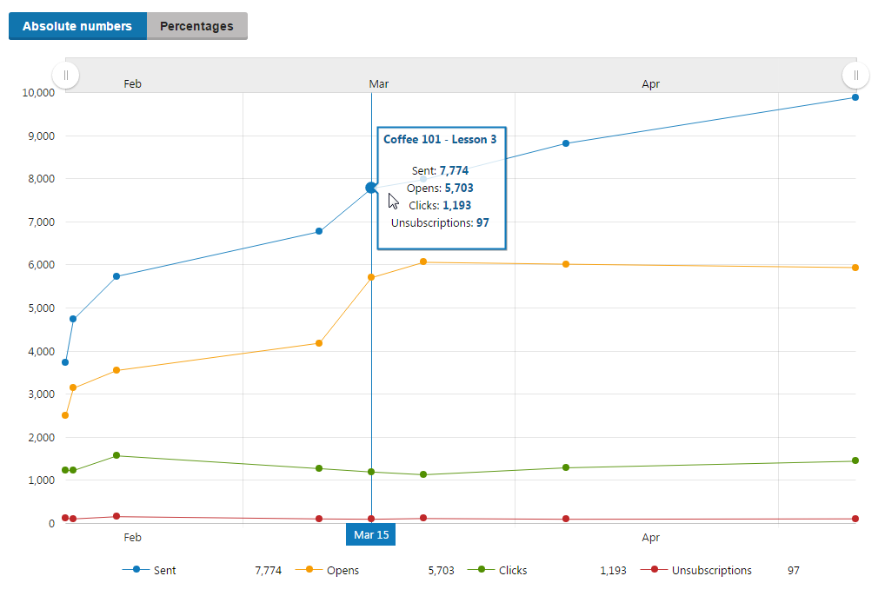878x596 pixels.
Task: Click the Mar 15 date marker label
Action: (370, 534)
